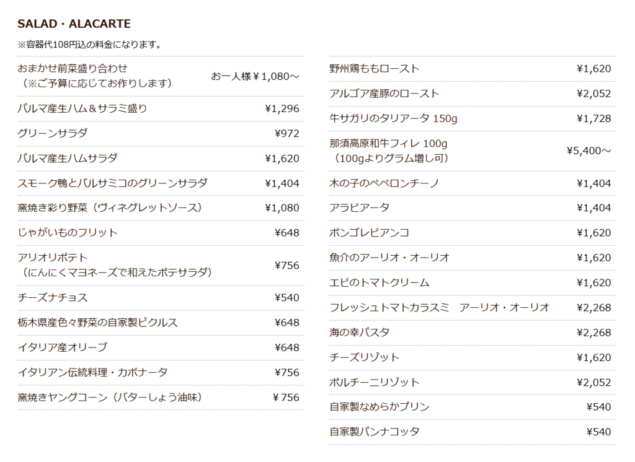Click the グリーンサラダ item

(52, 133)
